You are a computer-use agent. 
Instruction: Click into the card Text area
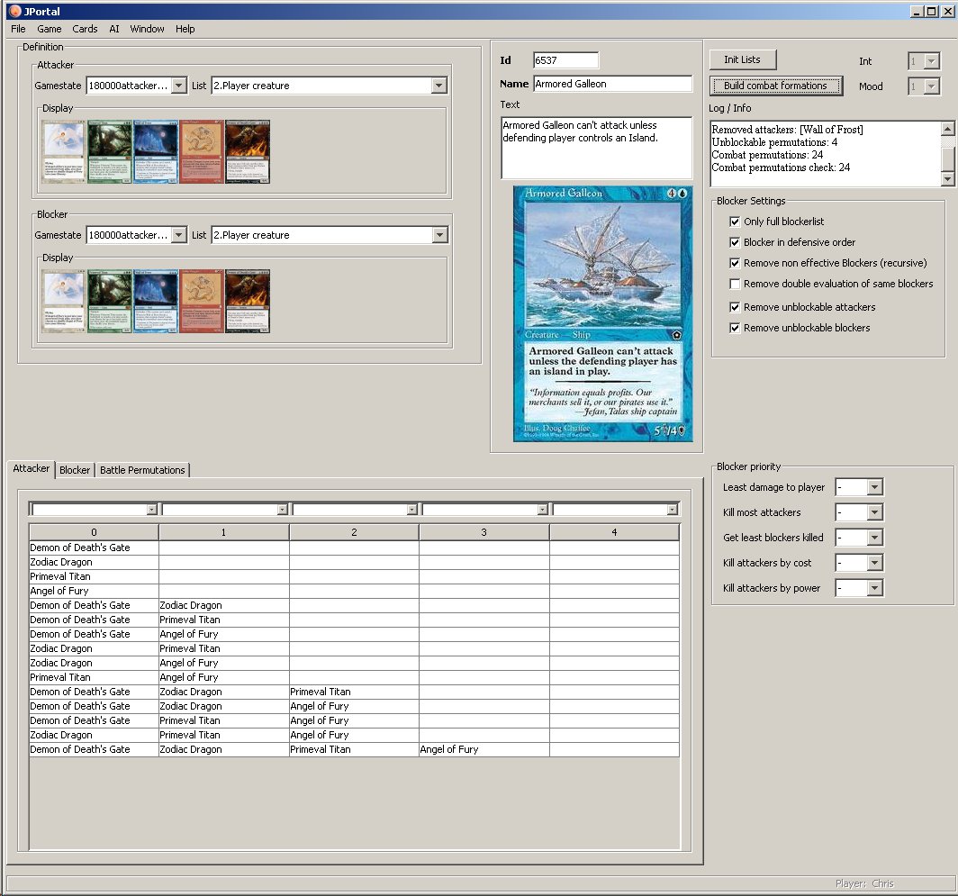coord(597,148)
